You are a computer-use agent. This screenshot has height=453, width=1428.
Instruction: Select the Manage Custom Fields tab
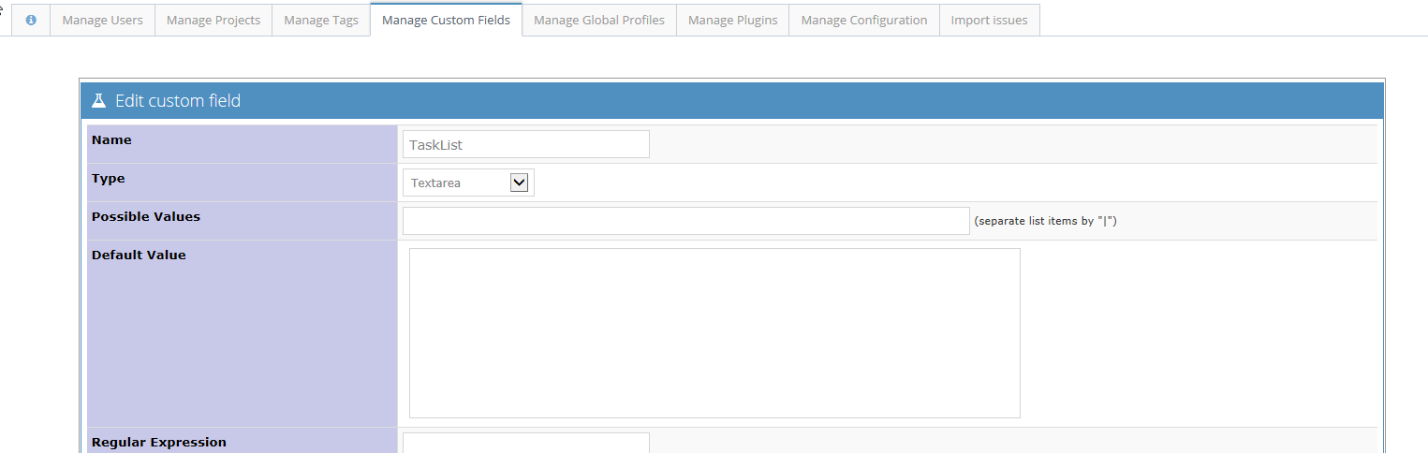[x=446, y=20]
